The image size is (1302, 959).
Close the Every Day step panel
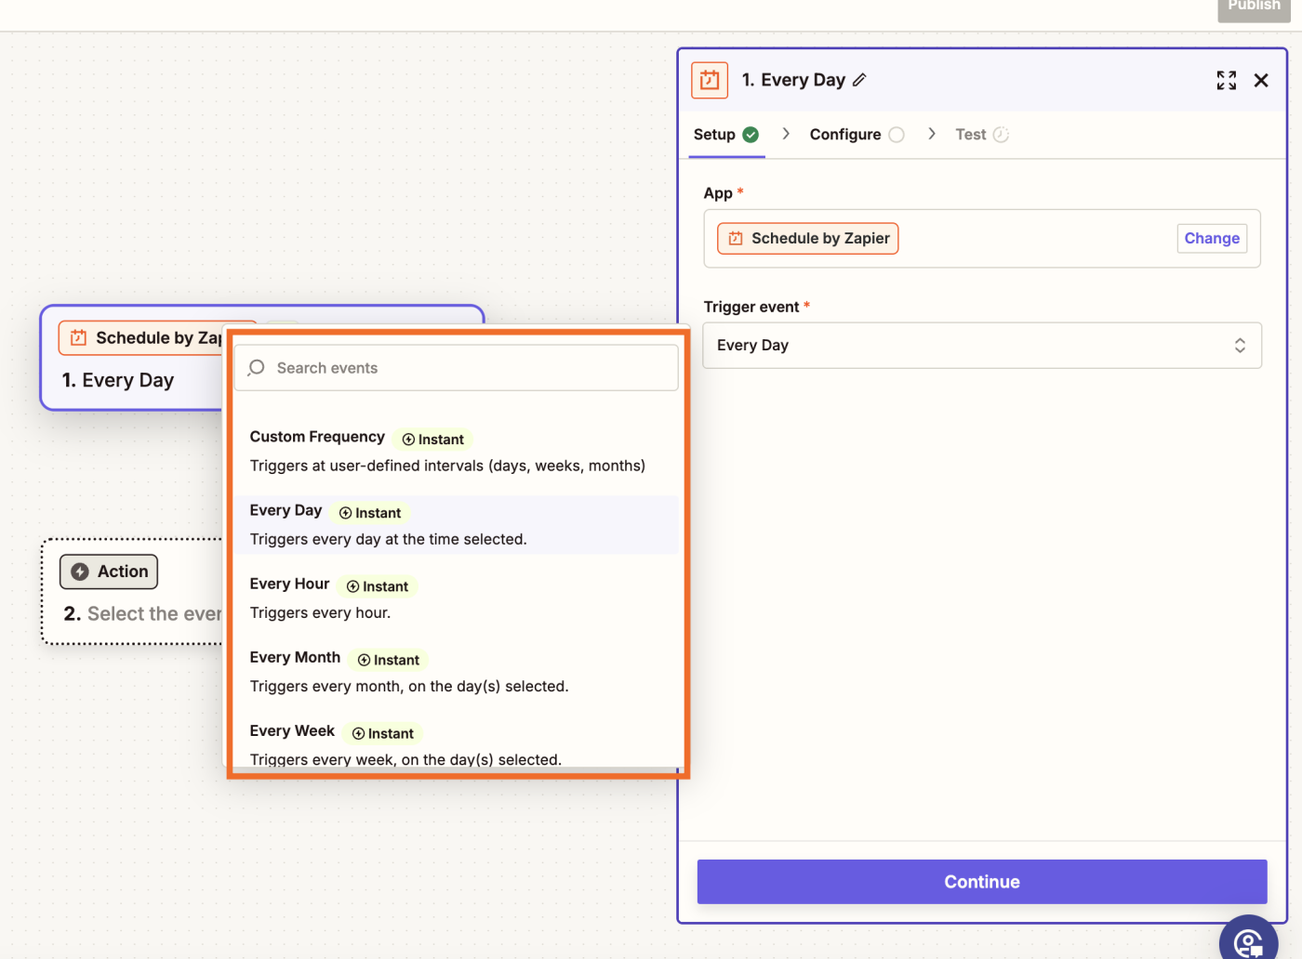[1261, 81]
